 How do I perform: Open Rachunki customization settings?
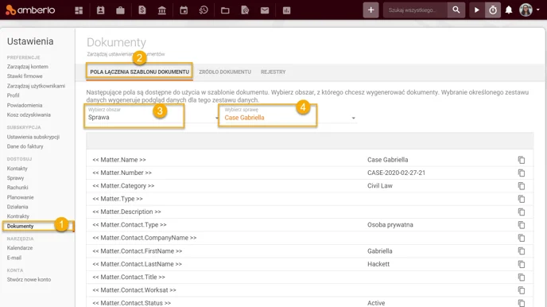tap(17, 188)
